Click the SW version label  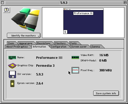point(24,74)
